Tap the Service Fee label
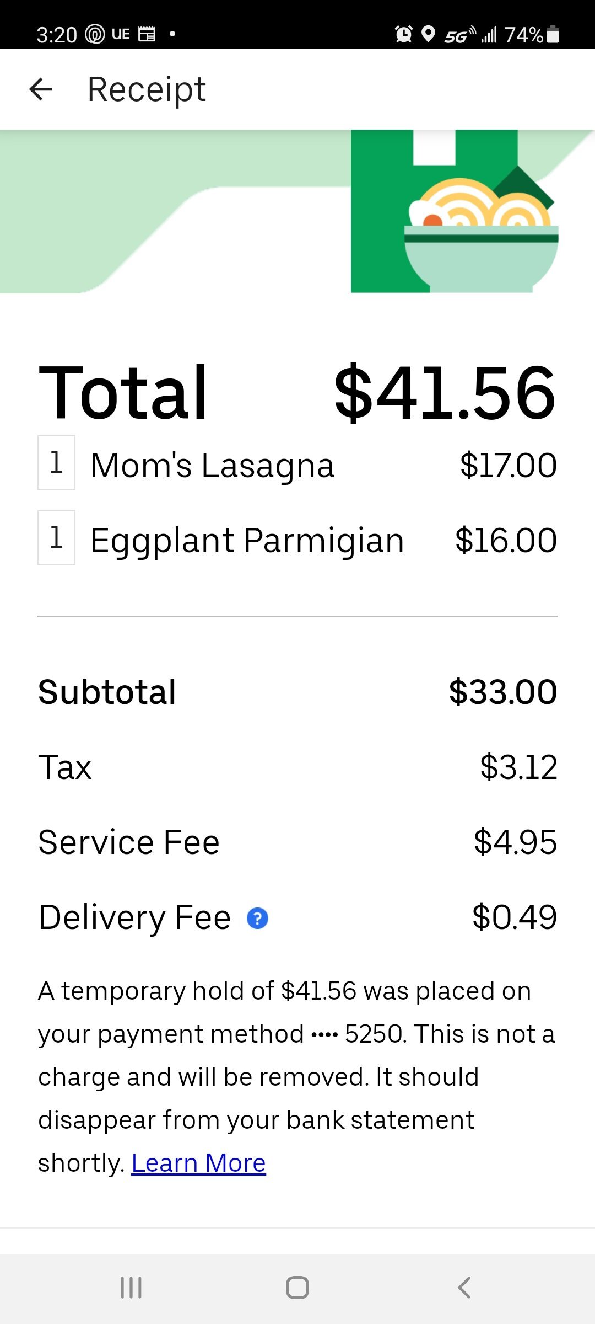Viewport: 595px width, 1324px height. click(129, 842)
